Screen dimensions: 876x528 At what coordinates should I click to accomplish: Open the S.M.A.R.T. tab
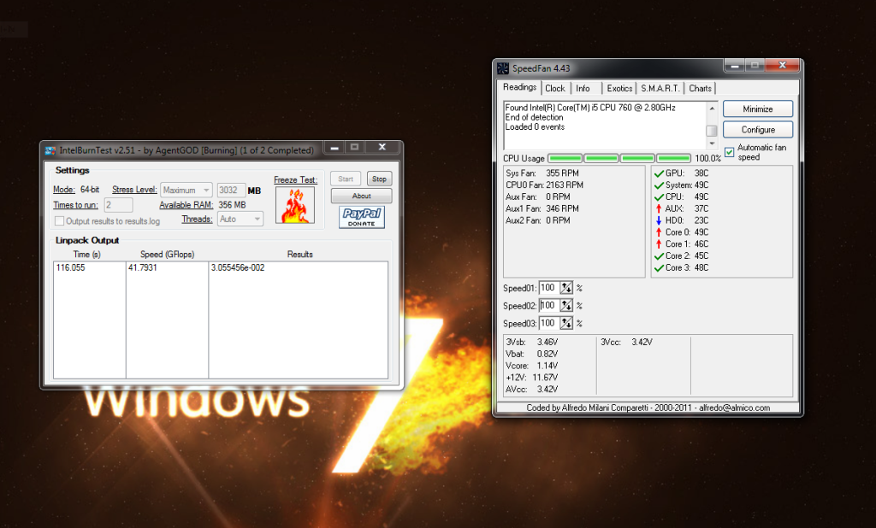coord(660,88)
